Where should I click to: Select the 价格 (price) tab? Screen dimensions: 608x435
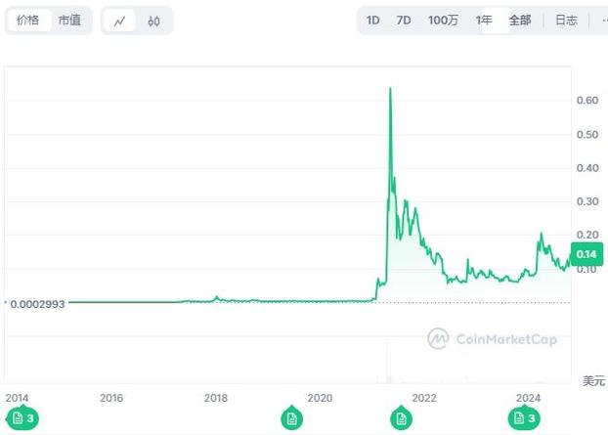pos(29,21)
